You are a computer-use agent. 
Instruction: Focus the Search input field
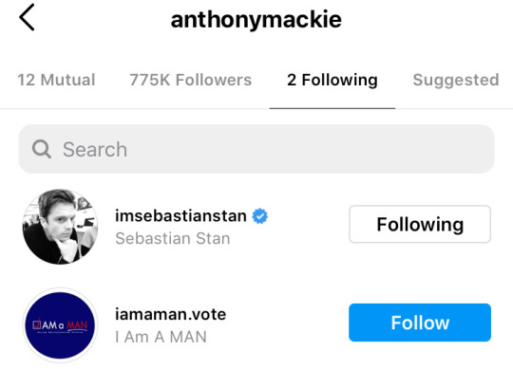coord(256,149)
